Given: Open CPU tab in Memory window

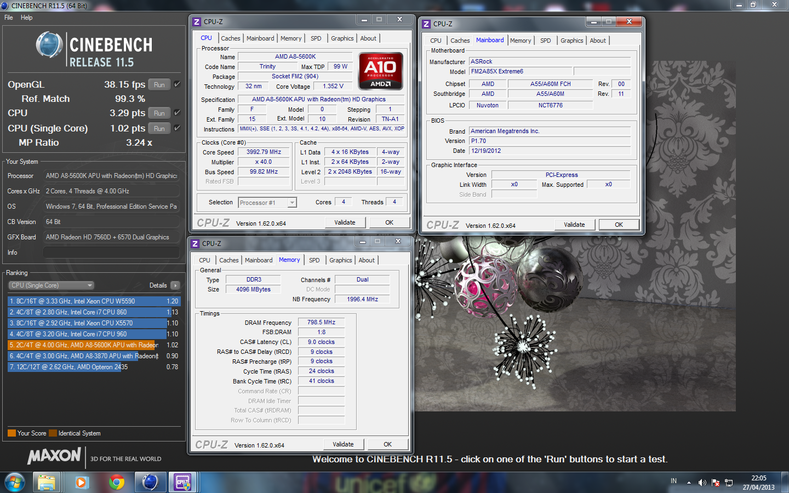Looking at the screenshot, I should point(205,260).
